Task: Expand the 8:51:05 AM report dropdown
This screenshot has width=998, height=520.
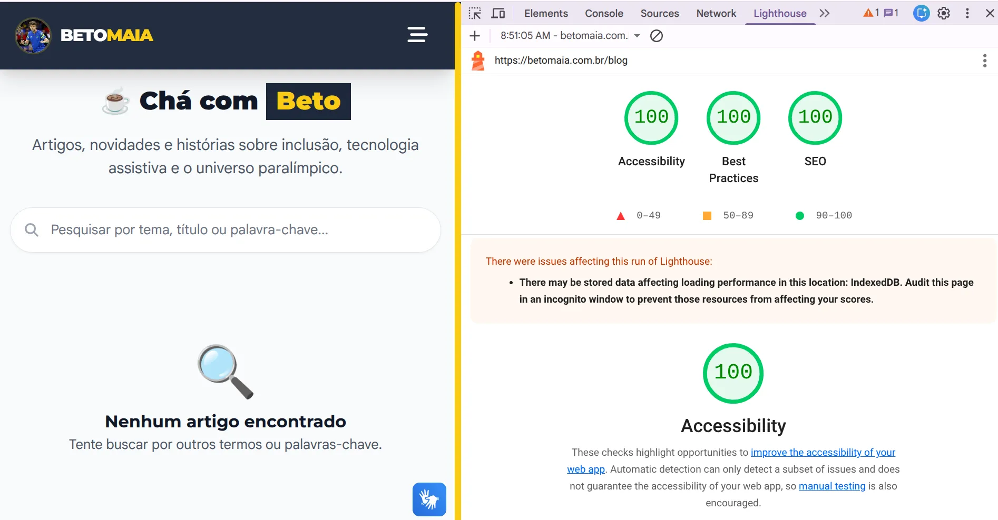Action: [x=638, y=36]
